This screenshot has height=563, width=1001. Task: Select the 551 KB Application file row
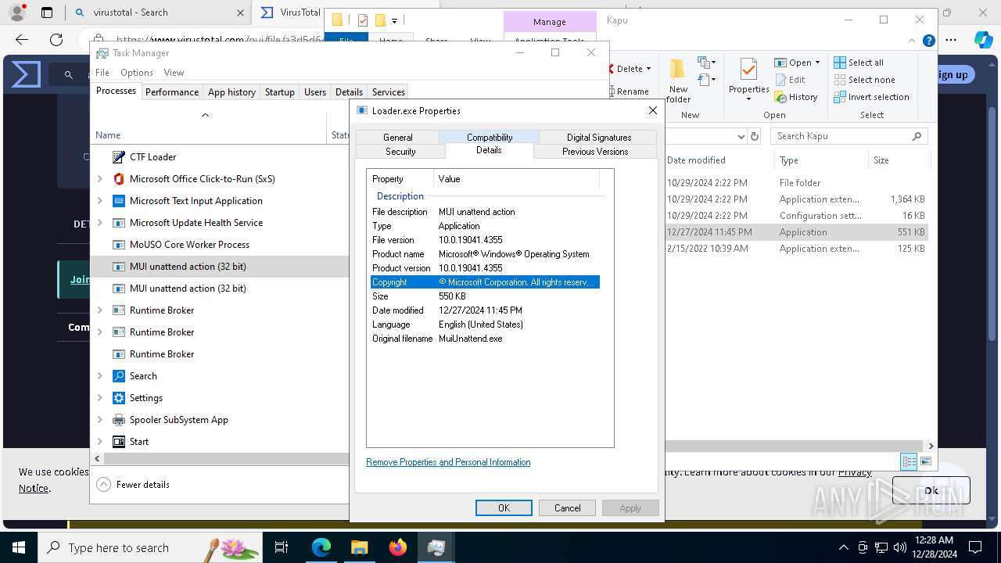796,232
